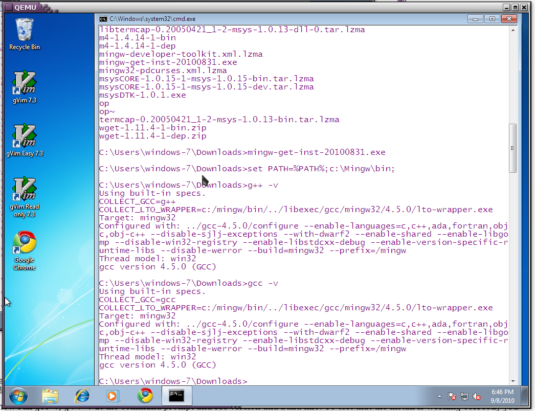Expand the hidden system tray icons arrow
535x411 pixels.
pyautogui.click(x=440, y=396)
